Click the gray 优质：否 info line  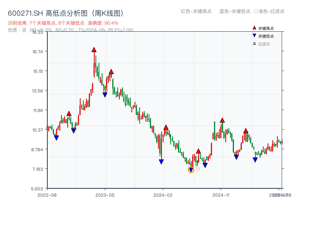[x=71, y=30]
